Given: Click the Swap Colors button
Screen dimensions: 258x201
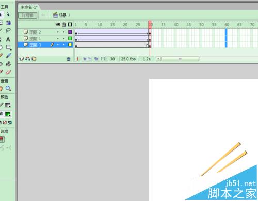Looking at the screenshot, I should point(10,122).
